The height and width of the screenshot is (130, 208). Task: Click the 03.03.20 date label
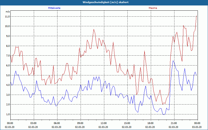[197, 127]
